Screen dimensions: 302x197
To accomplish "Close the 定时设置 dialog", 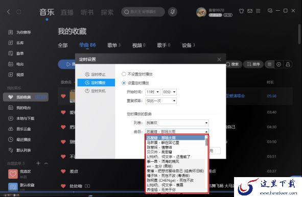I will [x=219, y=59].
